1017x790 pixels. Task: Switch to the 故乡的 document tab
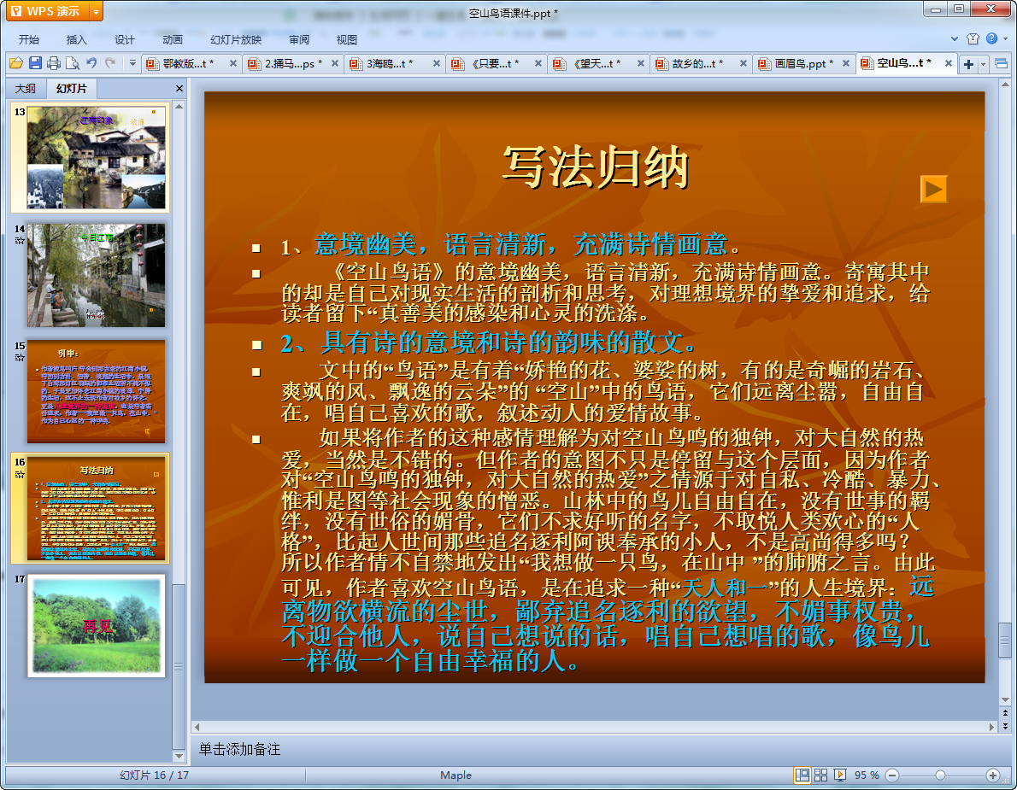pyautogui.click(x=696, y=63)
